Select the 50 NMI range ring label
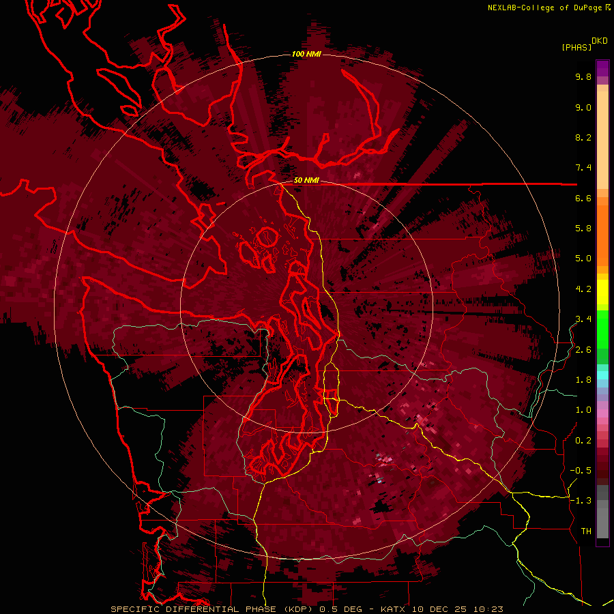Viewport: 614px width, 614px height. pyautogui.click(x=306, y=180)
